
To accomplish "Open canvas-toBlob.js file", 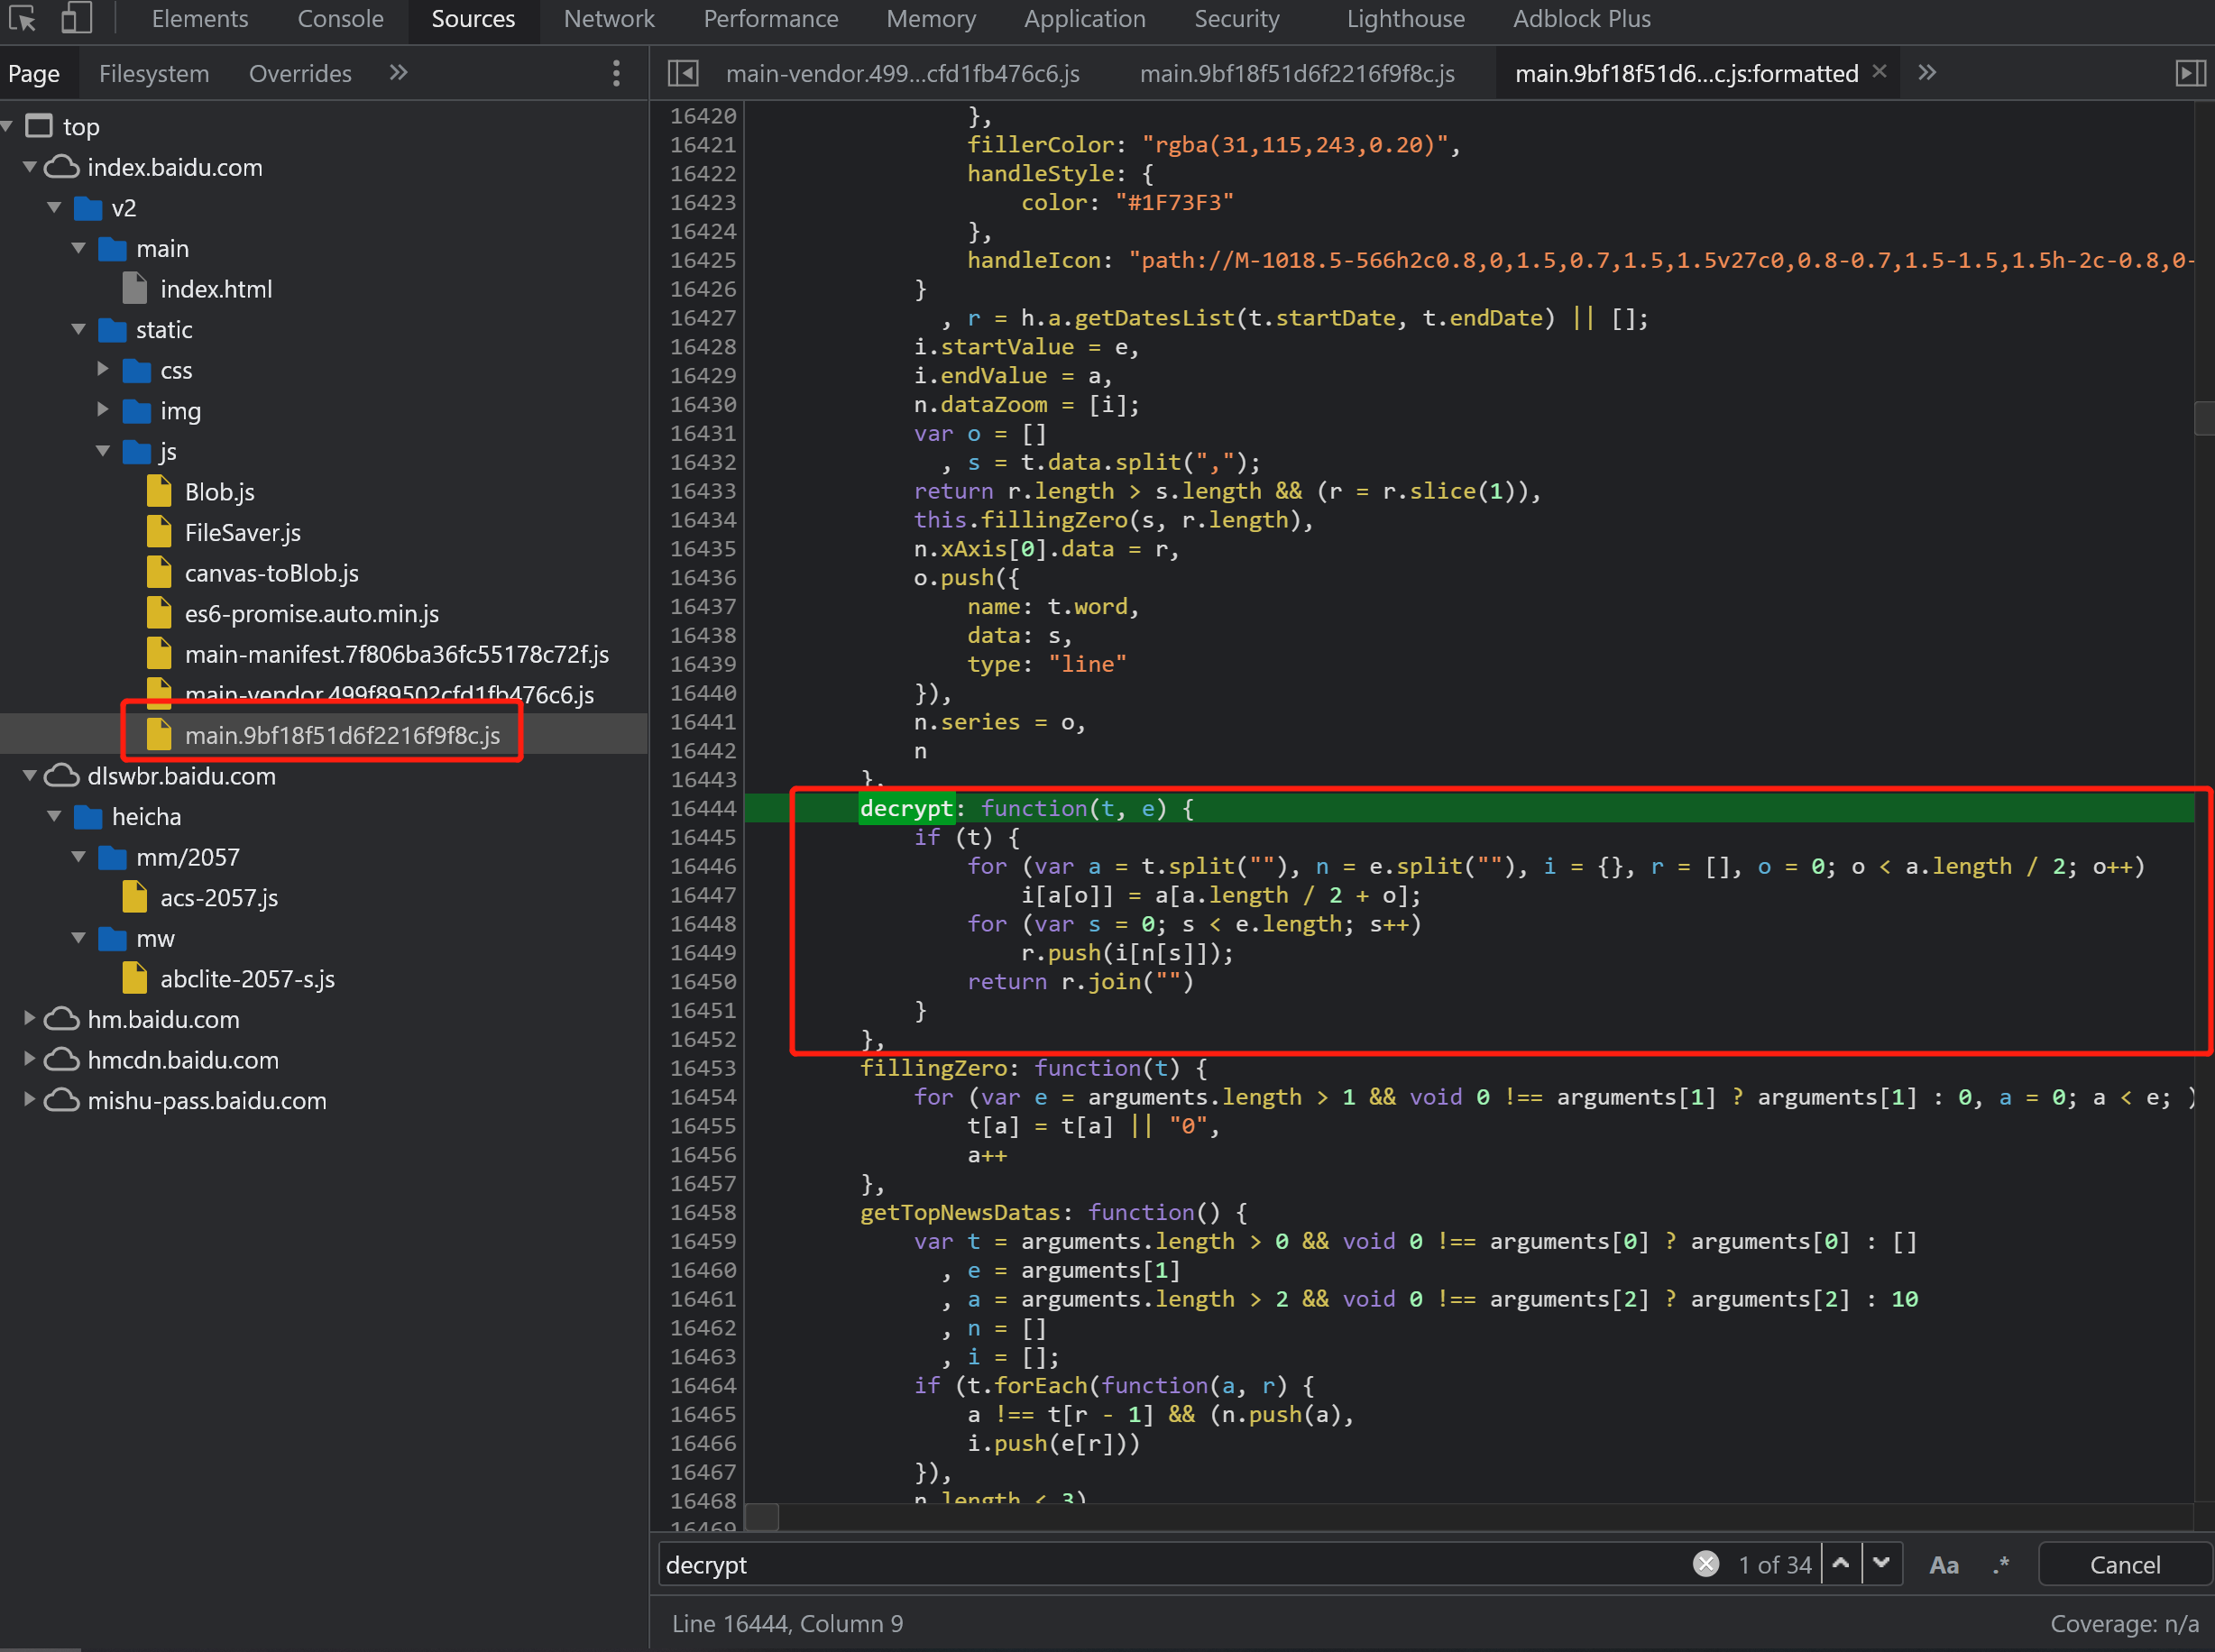I will 271,573.
